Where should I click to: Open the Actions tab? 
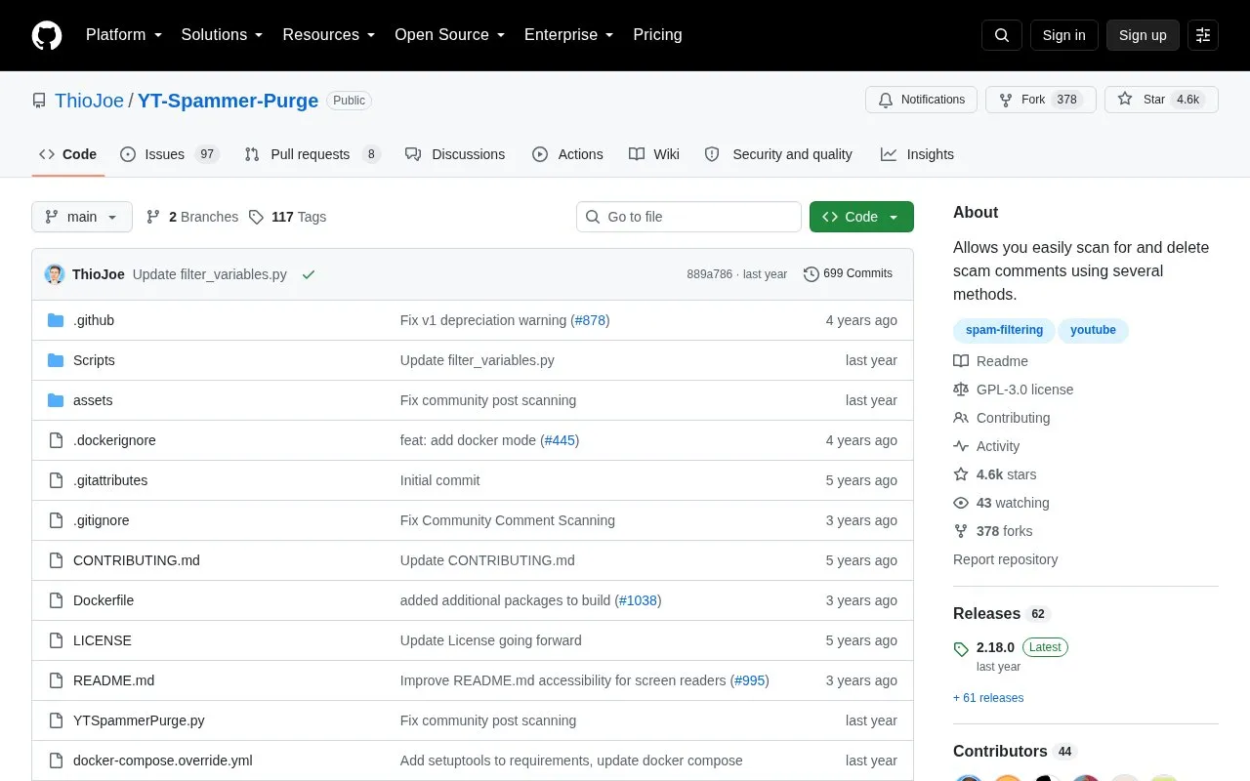pyautogui.click(x=567, y=154)
